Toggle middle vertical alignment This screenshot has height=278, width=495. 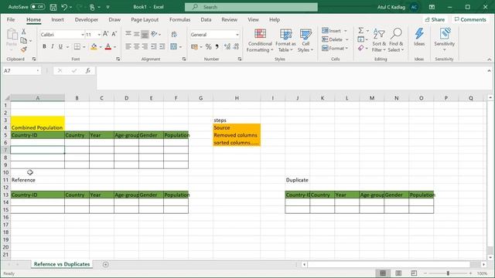coord(136,34)
